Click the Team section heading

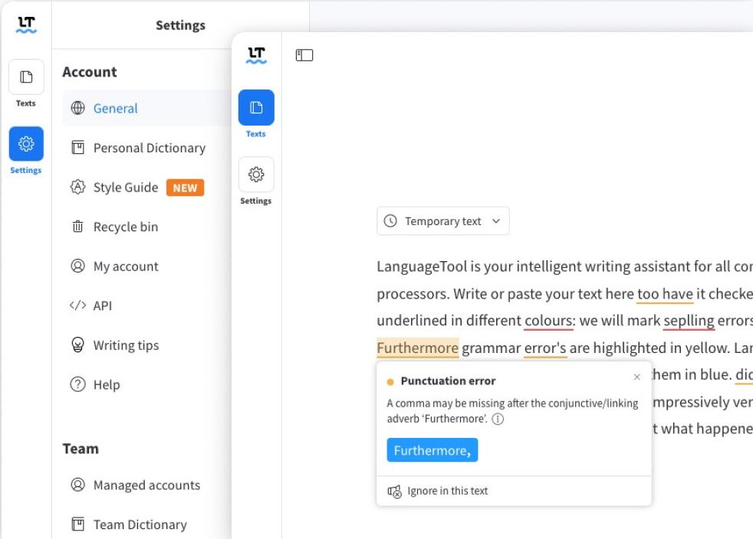click(x=81, y=449)
